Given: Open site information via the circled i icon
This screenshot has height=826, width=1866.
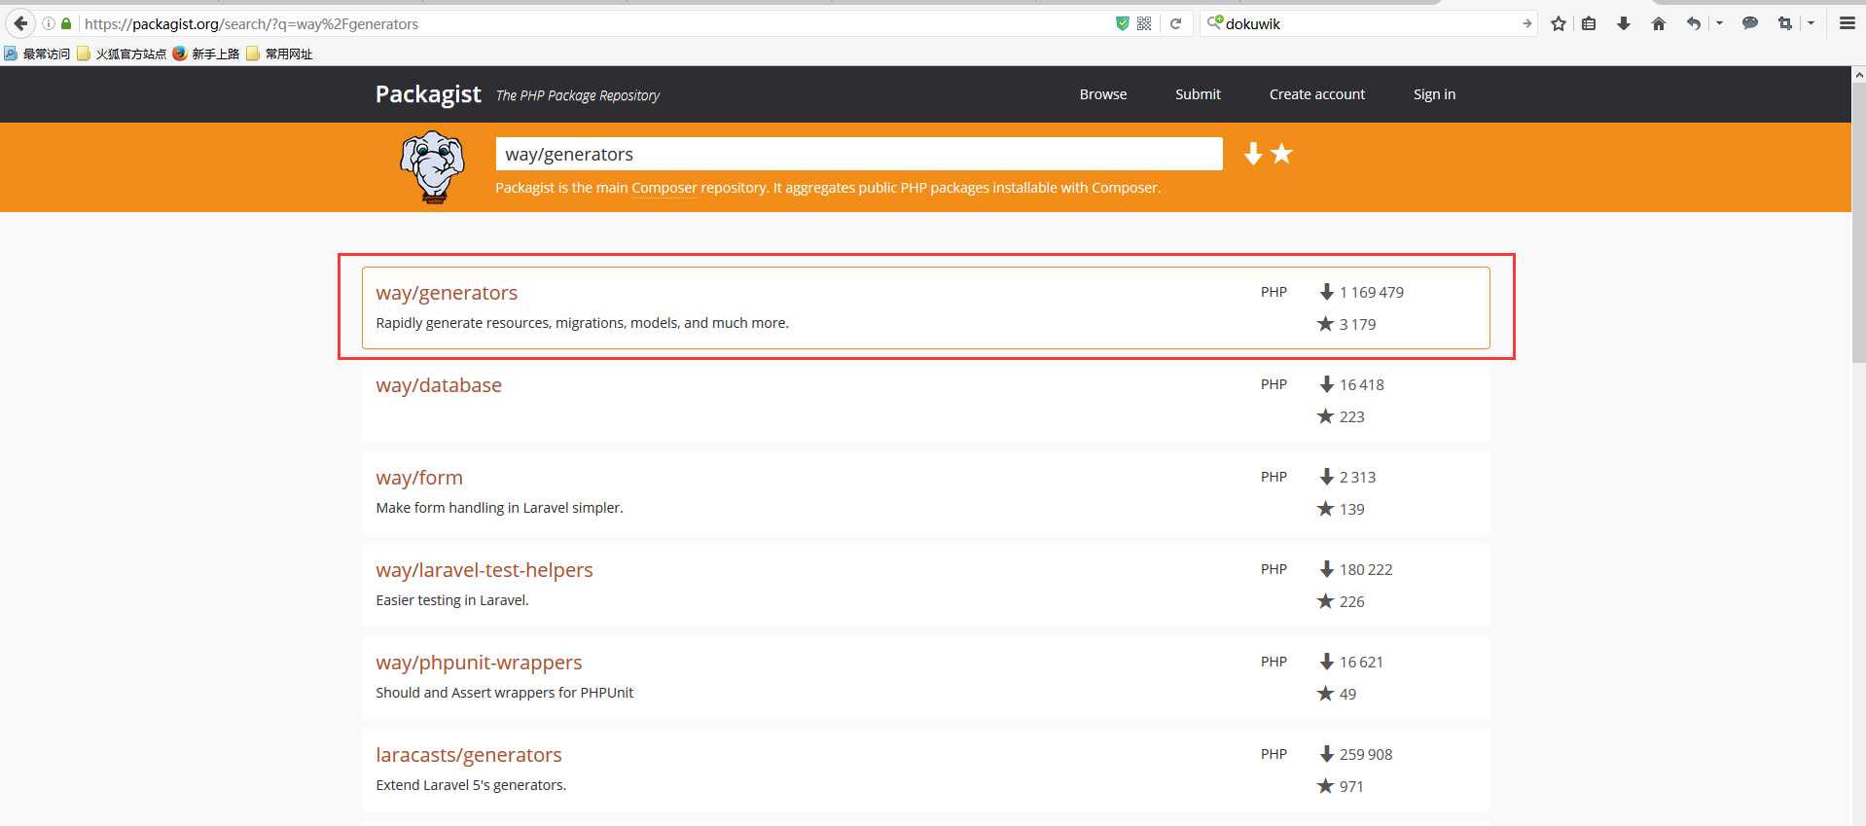Looking at the screenshot, I should coord(49,23).
